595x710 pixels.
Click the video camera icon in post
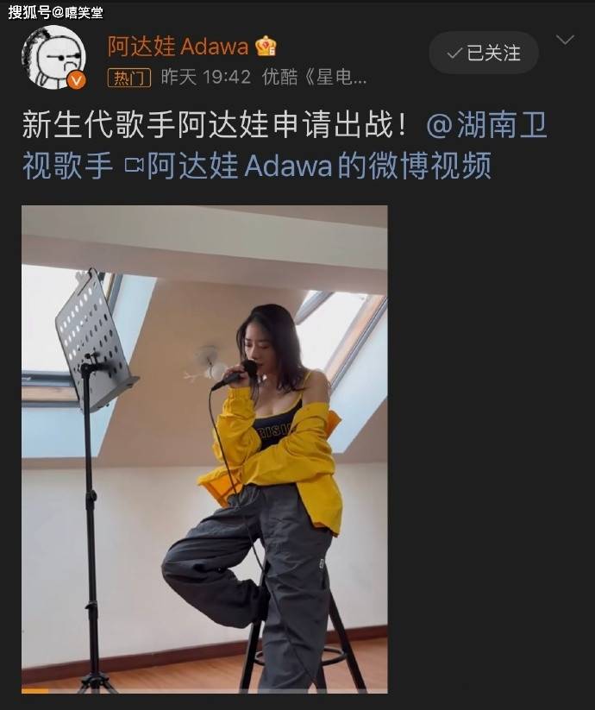tap(134, 165)
